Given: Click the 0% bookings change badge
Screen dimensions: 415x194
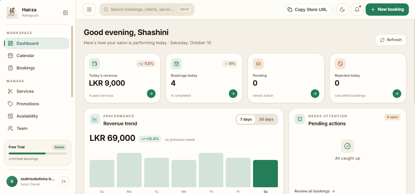Looking at the screenshot, I should pos(230,64).
